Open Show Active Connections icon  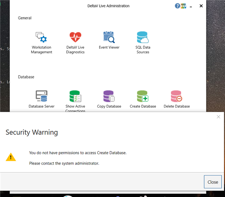click(x=75, y=96)
